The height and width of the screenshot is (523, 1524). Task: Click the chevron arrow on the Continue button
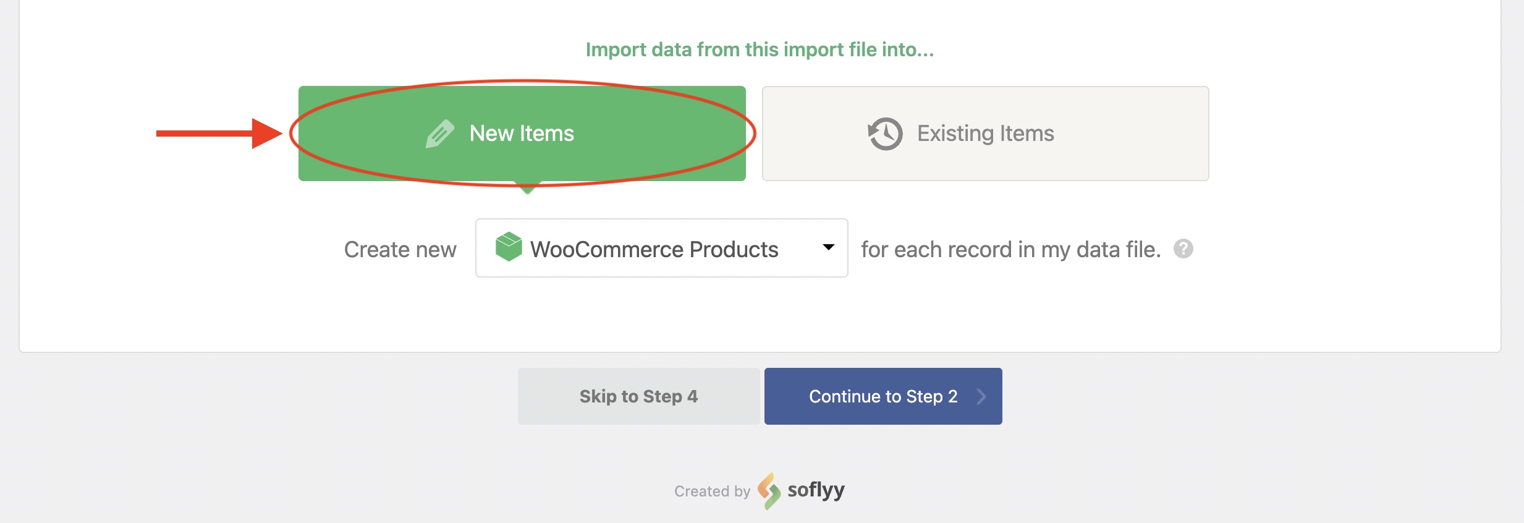981,396
